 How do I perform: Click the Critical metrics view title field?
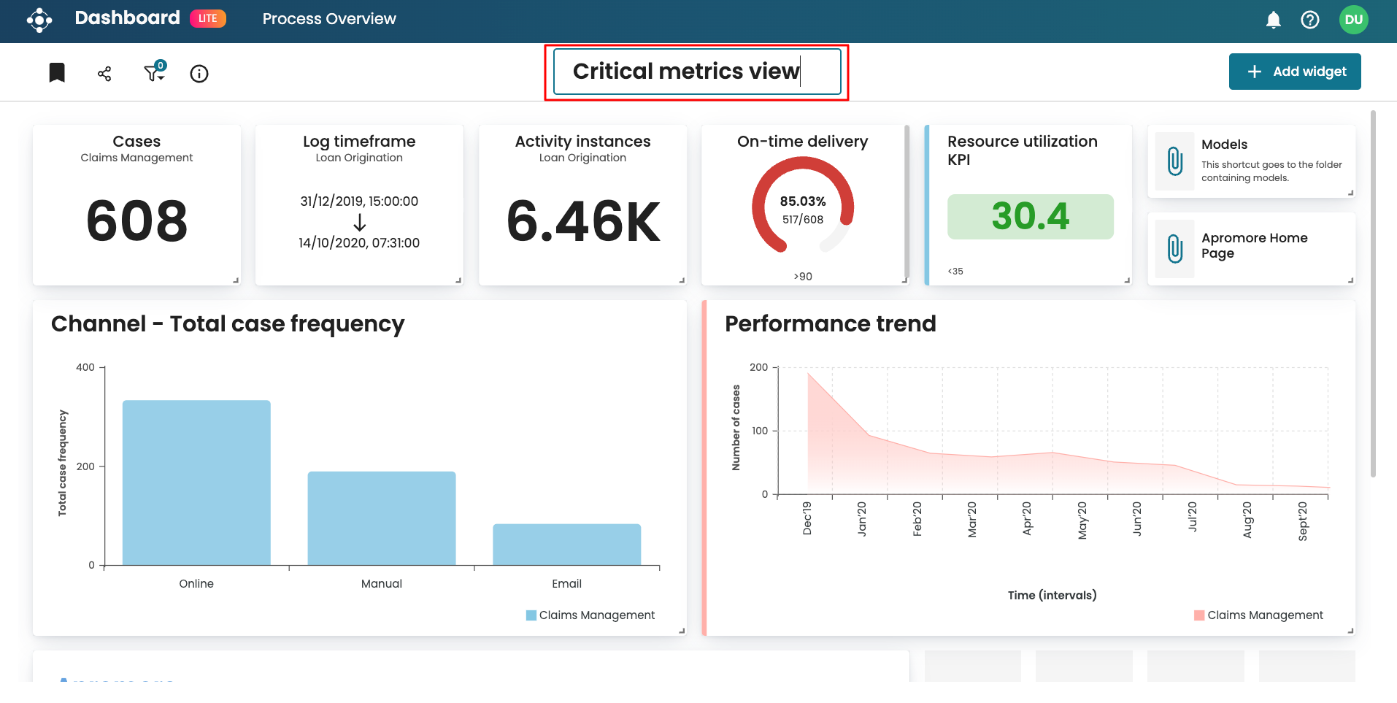696,72
